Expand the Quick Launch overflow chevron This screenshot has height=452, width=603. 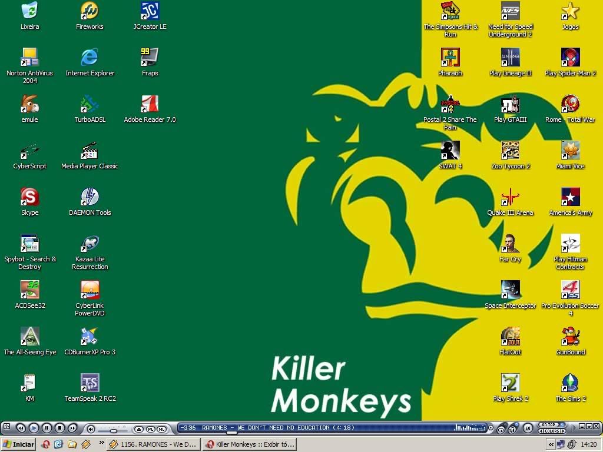pyautogui.click(x=101, y=444)
